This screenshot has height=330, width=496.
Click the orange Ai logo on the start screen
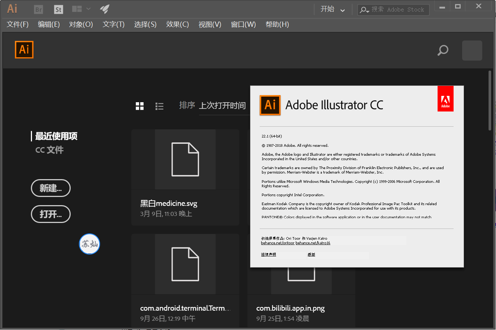coord(24,49)
